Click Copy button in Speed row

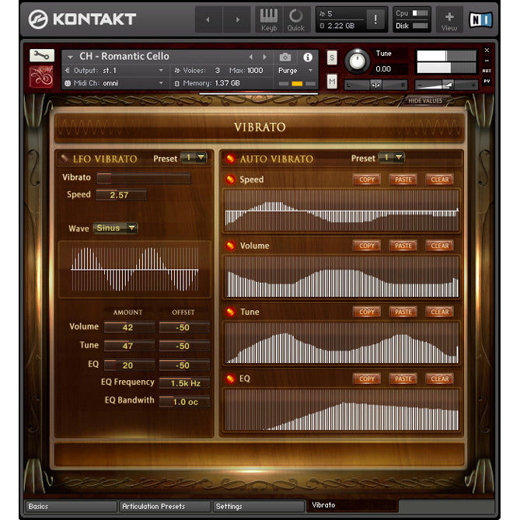click(x=367, y=180)
